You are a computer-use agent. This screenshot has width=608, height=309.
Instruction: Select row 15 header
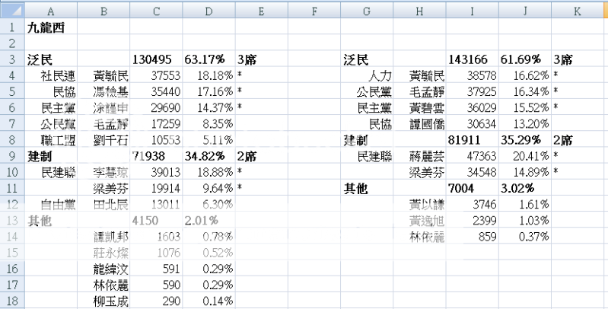coord(12,253)
